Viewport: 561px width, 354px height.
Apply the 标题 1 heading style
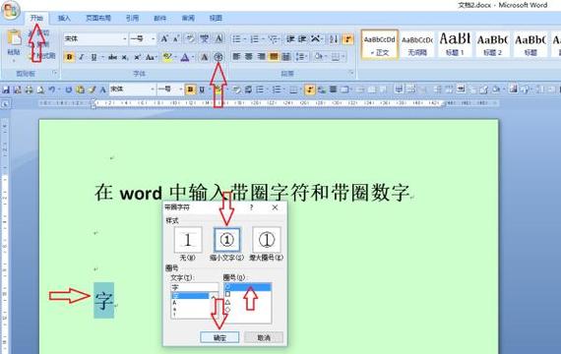455,44
